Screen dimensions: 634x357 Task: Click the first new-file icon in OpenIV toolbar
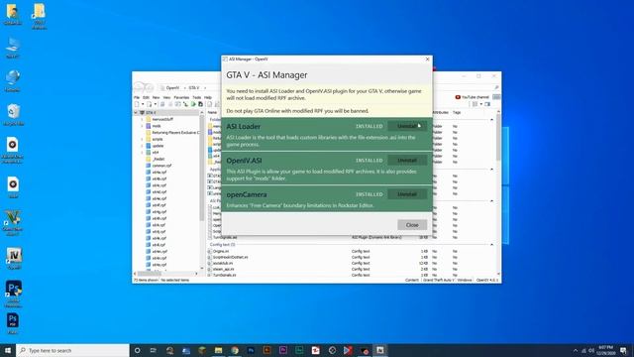coord(137,104)
